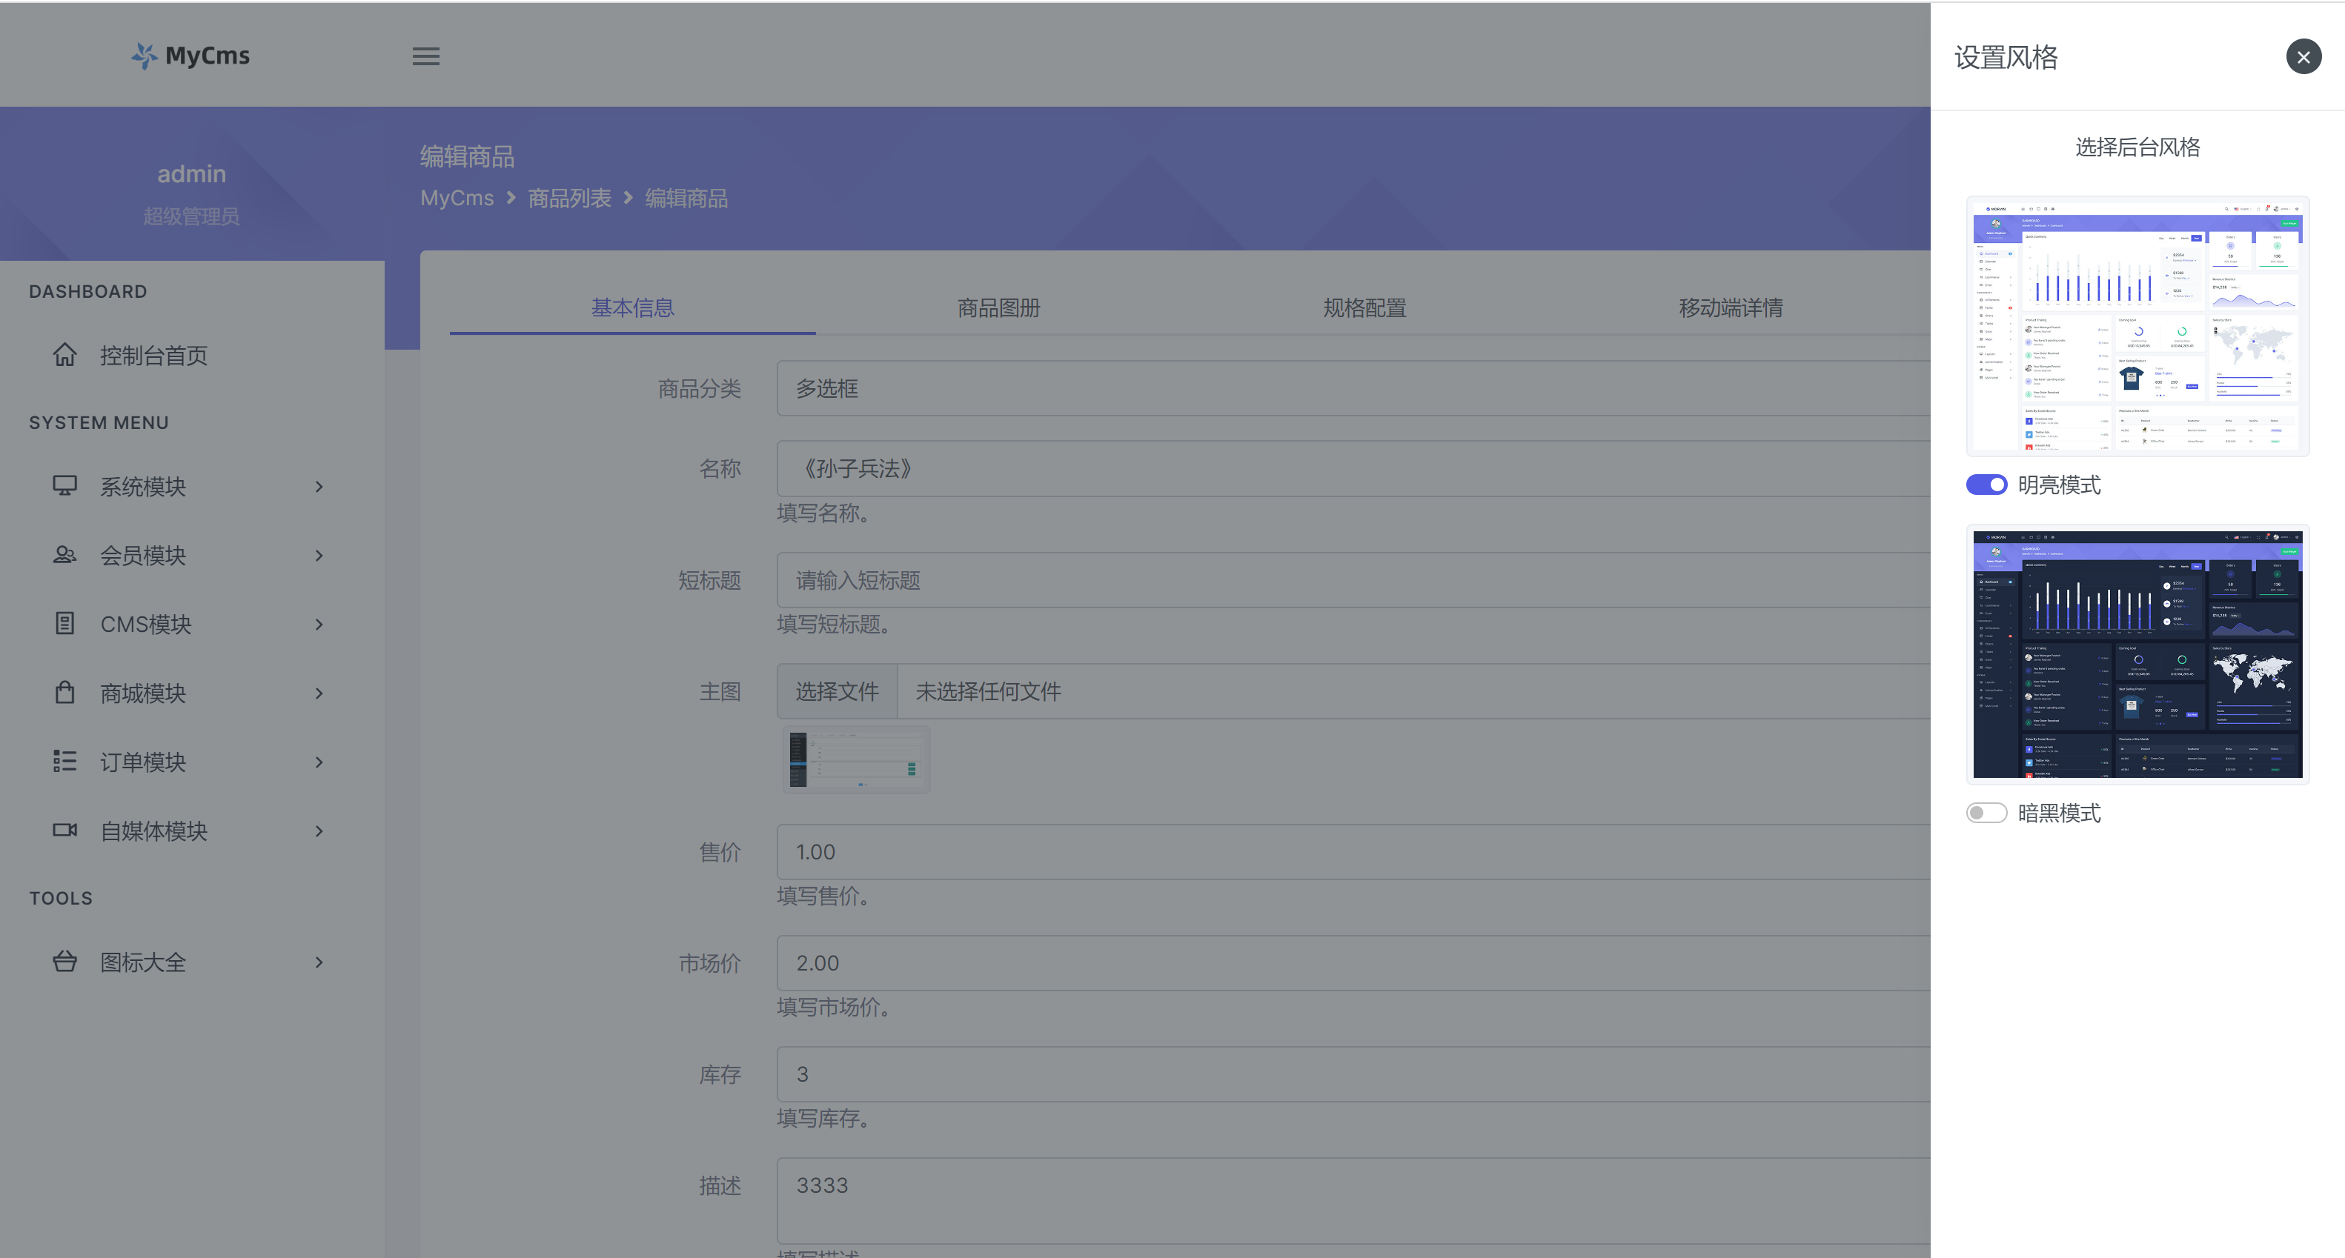Viewport: 2345px width, 1258px height.
Task: Click the 名称 input field
Action: [1353, 468]
